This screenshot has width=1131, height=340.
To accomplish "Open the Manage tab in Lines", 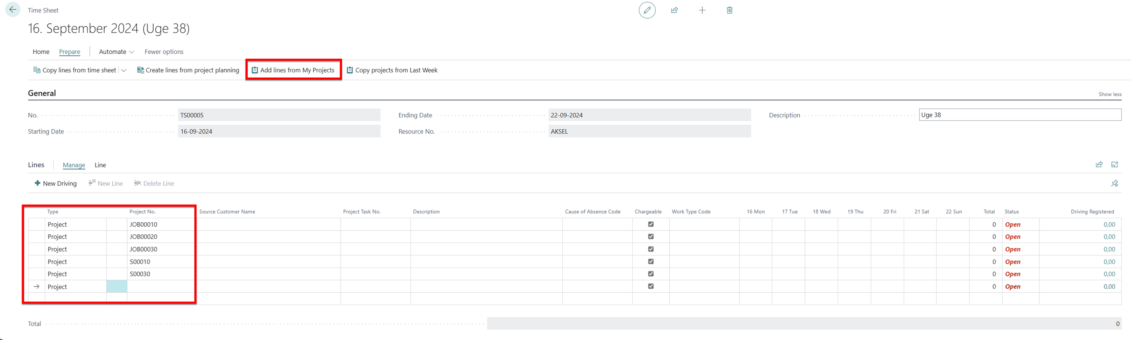I will (x=74, y=165).
